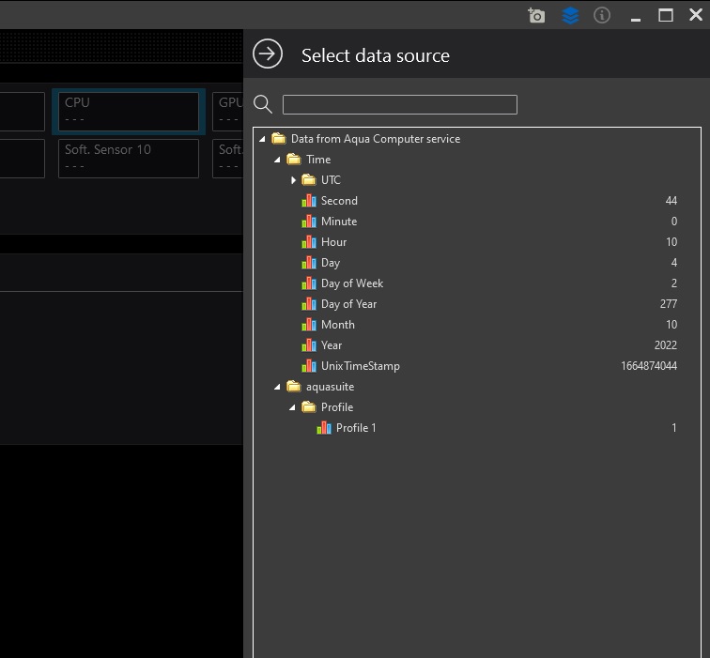This screenshot has height=658, width=710.
Task: Click the chart icon beside Second
Action: [309, 201]
